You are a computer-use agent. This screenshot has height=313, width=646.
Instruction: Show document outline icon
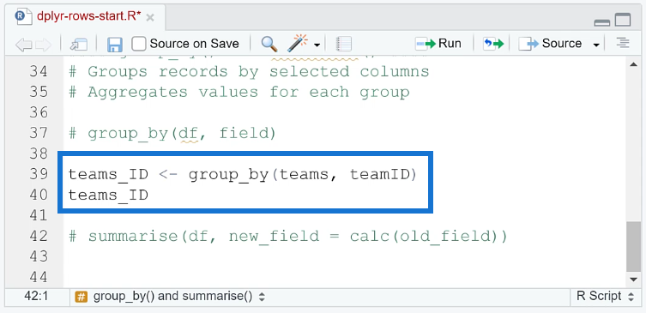[x=624, y=43]
